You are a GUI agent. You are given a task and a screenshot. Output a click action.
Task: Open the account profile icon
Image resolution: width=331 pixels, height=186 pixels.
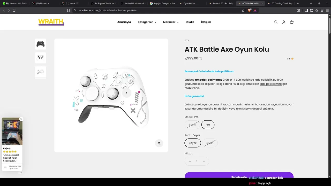click(x=284, y=22)
